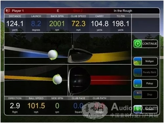Click the Pickup button label
This screenshot has width=164, height=123.
(150, 83)
